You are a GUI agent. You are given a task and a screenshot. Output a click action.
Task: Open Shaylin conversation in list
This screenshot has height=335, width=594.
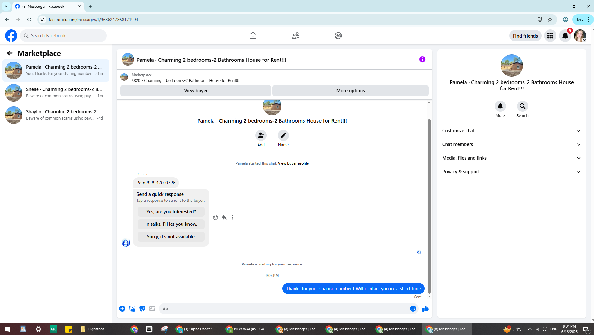[56, 115]
